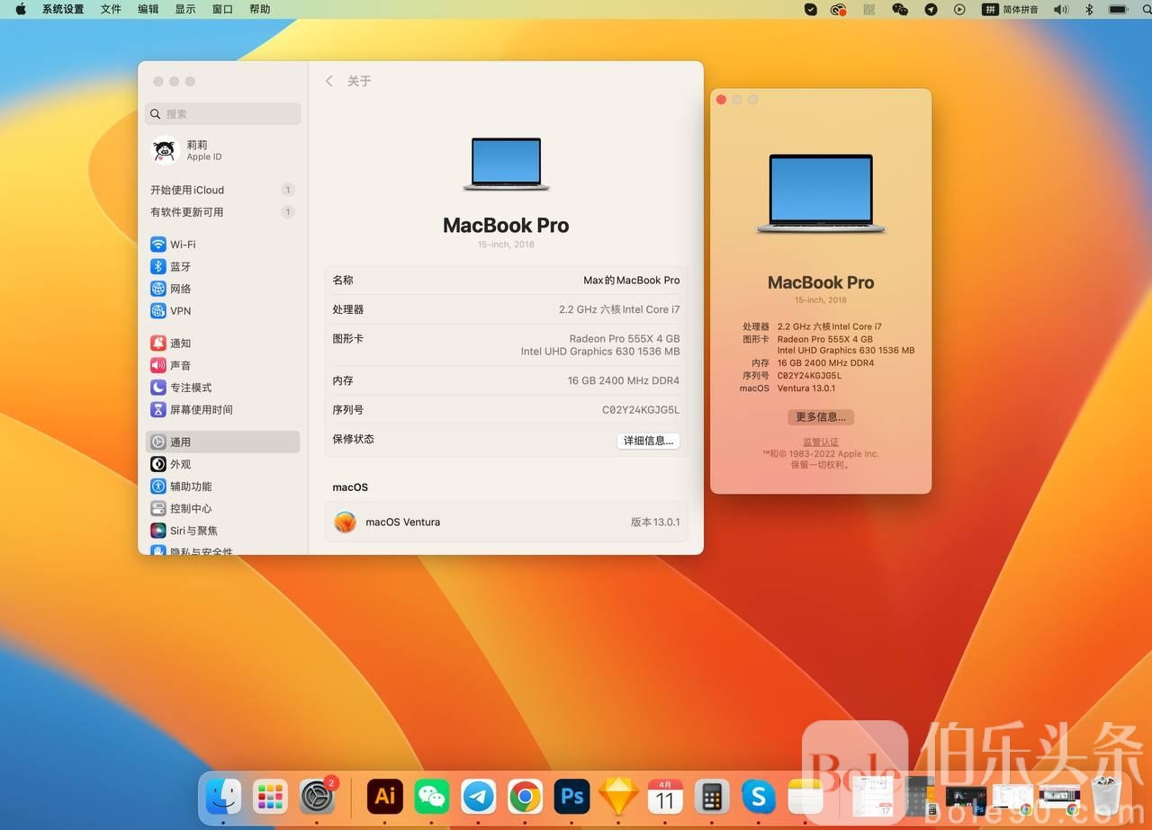
Task: Open 通知 notifications settings
Action: click(180, 344)
